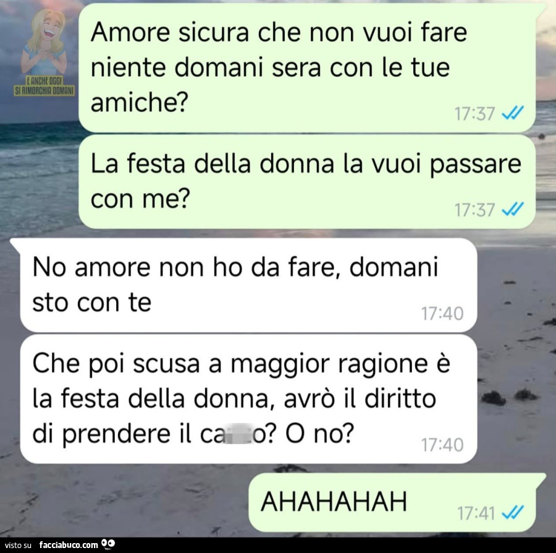Click the 17:41 timestamp on last message
Viewport: 556px width, 553px height.
(x=476, y=513)
